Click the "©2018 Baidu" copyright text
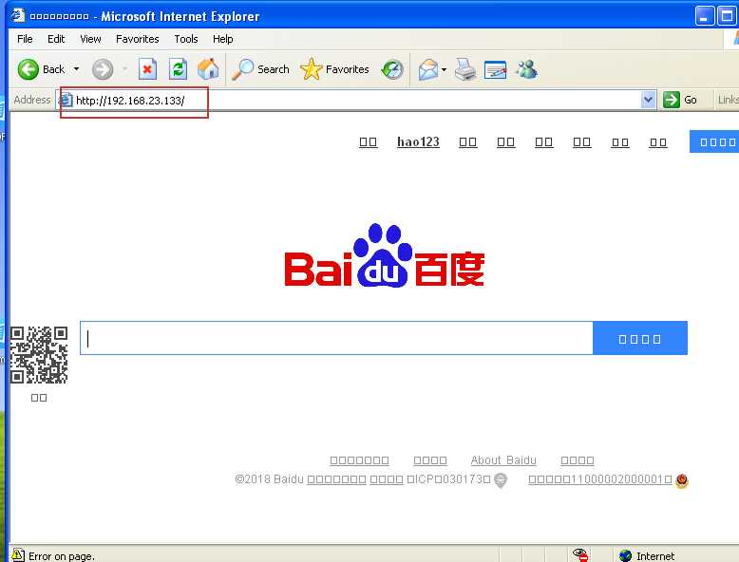Image resolution: width=739 pixels, height=562 pixels. pyautogui.click(x=269, y=479)
